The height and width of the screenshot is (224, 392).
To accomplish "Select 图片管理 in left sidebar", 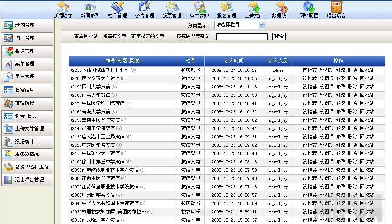I will point(27,38).
